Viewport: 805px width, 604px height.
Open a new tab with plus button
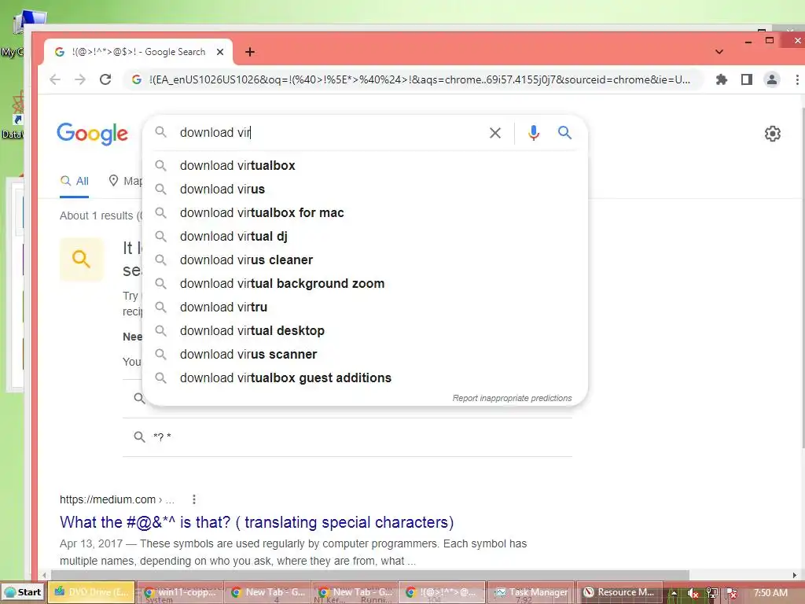[250, 52]
